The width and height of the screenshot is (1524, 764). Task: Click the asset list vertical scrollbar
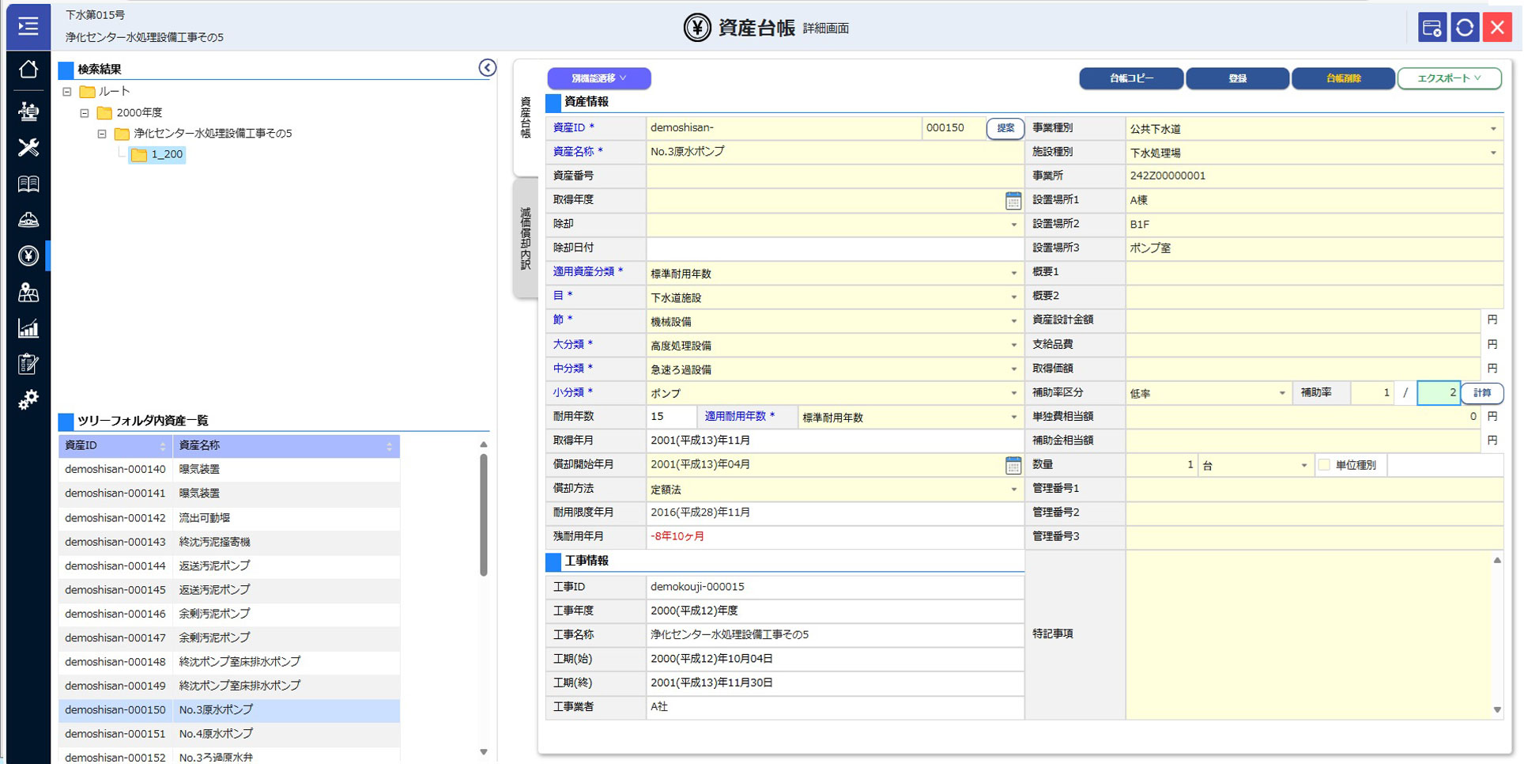click(483, 514)
